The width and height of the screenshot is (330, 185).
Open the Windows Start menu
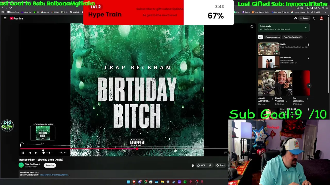[x=128, y=182]
